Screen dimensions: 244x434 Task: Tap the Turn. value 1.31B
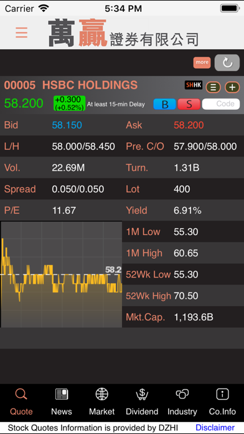pyautogui.click(x=187, y=168)
